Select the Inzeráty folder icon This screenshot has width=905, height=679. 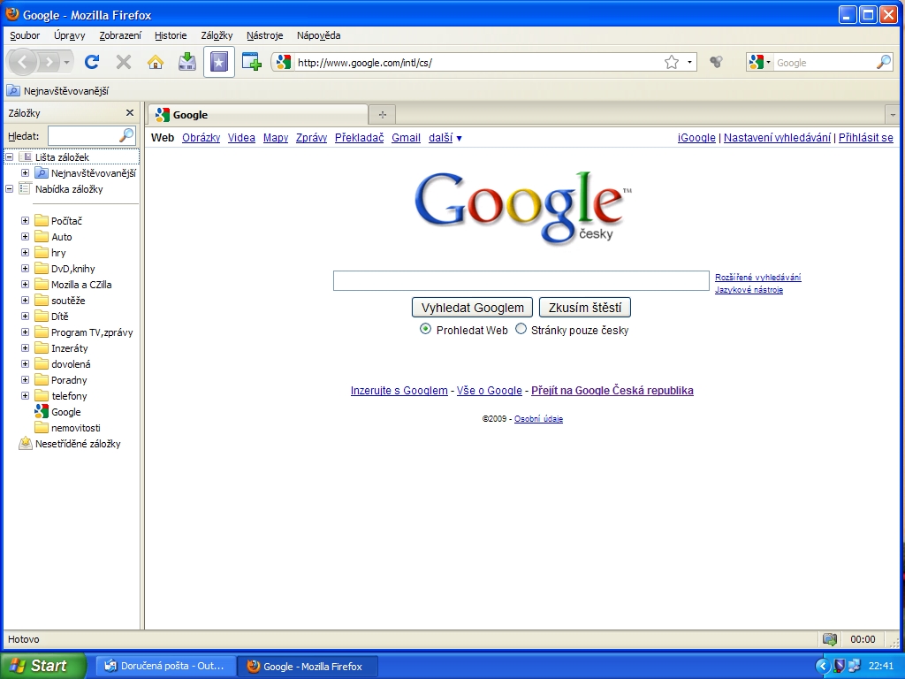click(41, 347)
